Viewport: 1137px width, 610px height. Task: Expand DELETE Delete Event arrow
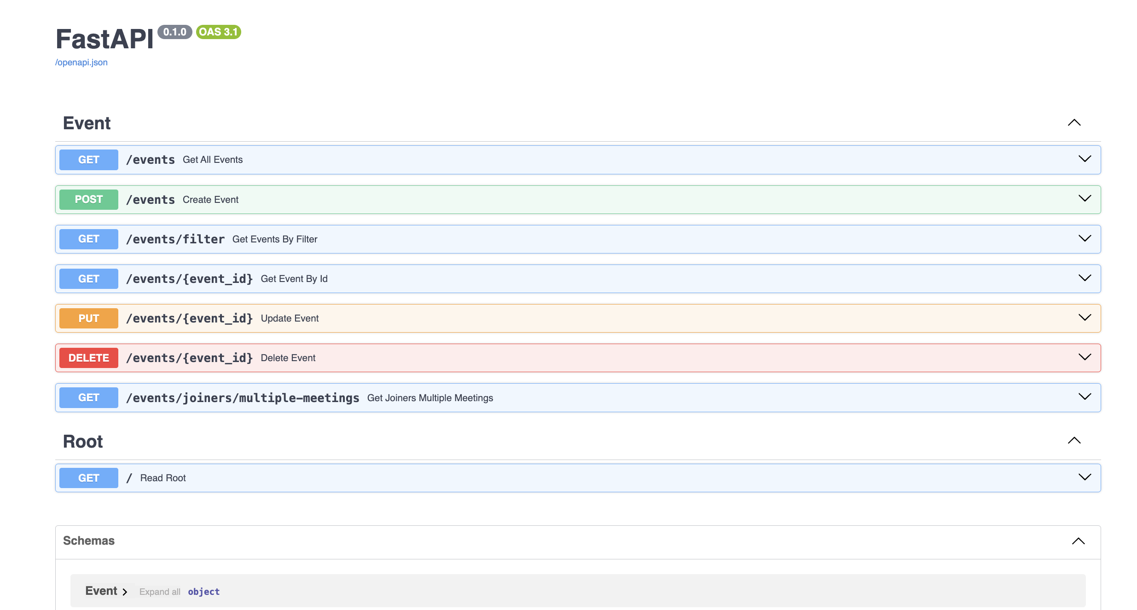(x=1085, y=357)
